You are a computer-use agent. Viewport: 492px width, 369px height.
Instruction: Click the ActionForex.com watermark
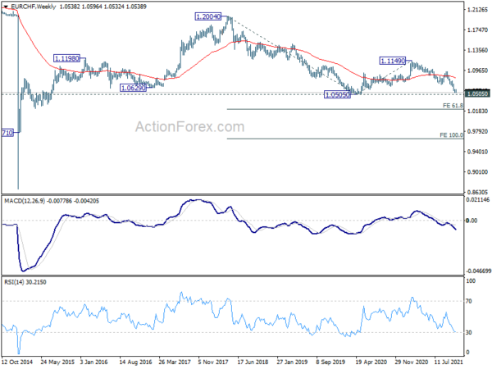(x=190, y=127)
